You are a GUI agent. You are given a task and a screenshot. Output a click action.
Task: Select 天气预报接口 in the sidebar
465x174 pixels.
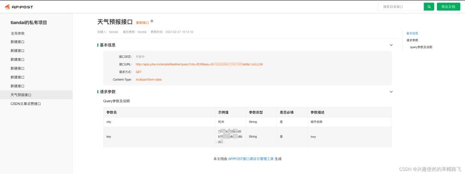point(21,95)
